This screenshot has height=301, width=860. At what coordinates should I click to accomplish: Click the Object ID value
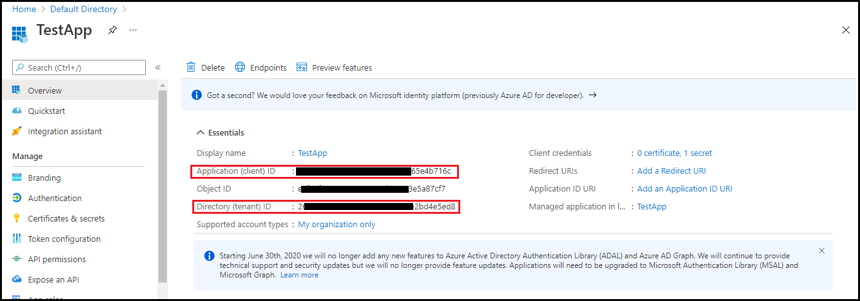coord(372,188)
